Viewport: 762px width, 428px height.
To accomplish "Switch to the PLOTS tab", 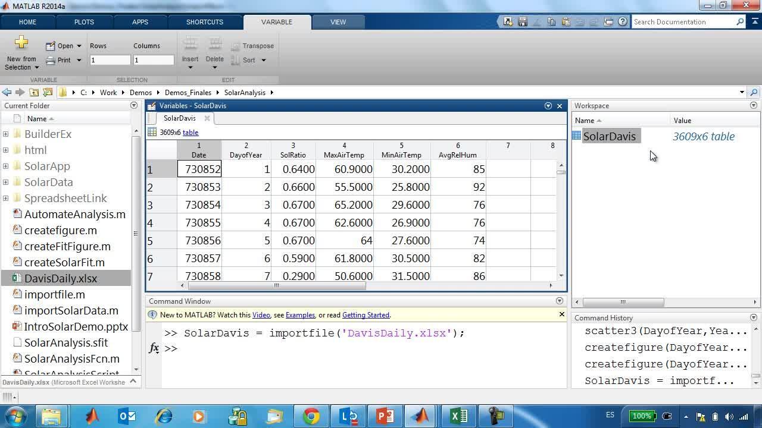I will point(84,22).
